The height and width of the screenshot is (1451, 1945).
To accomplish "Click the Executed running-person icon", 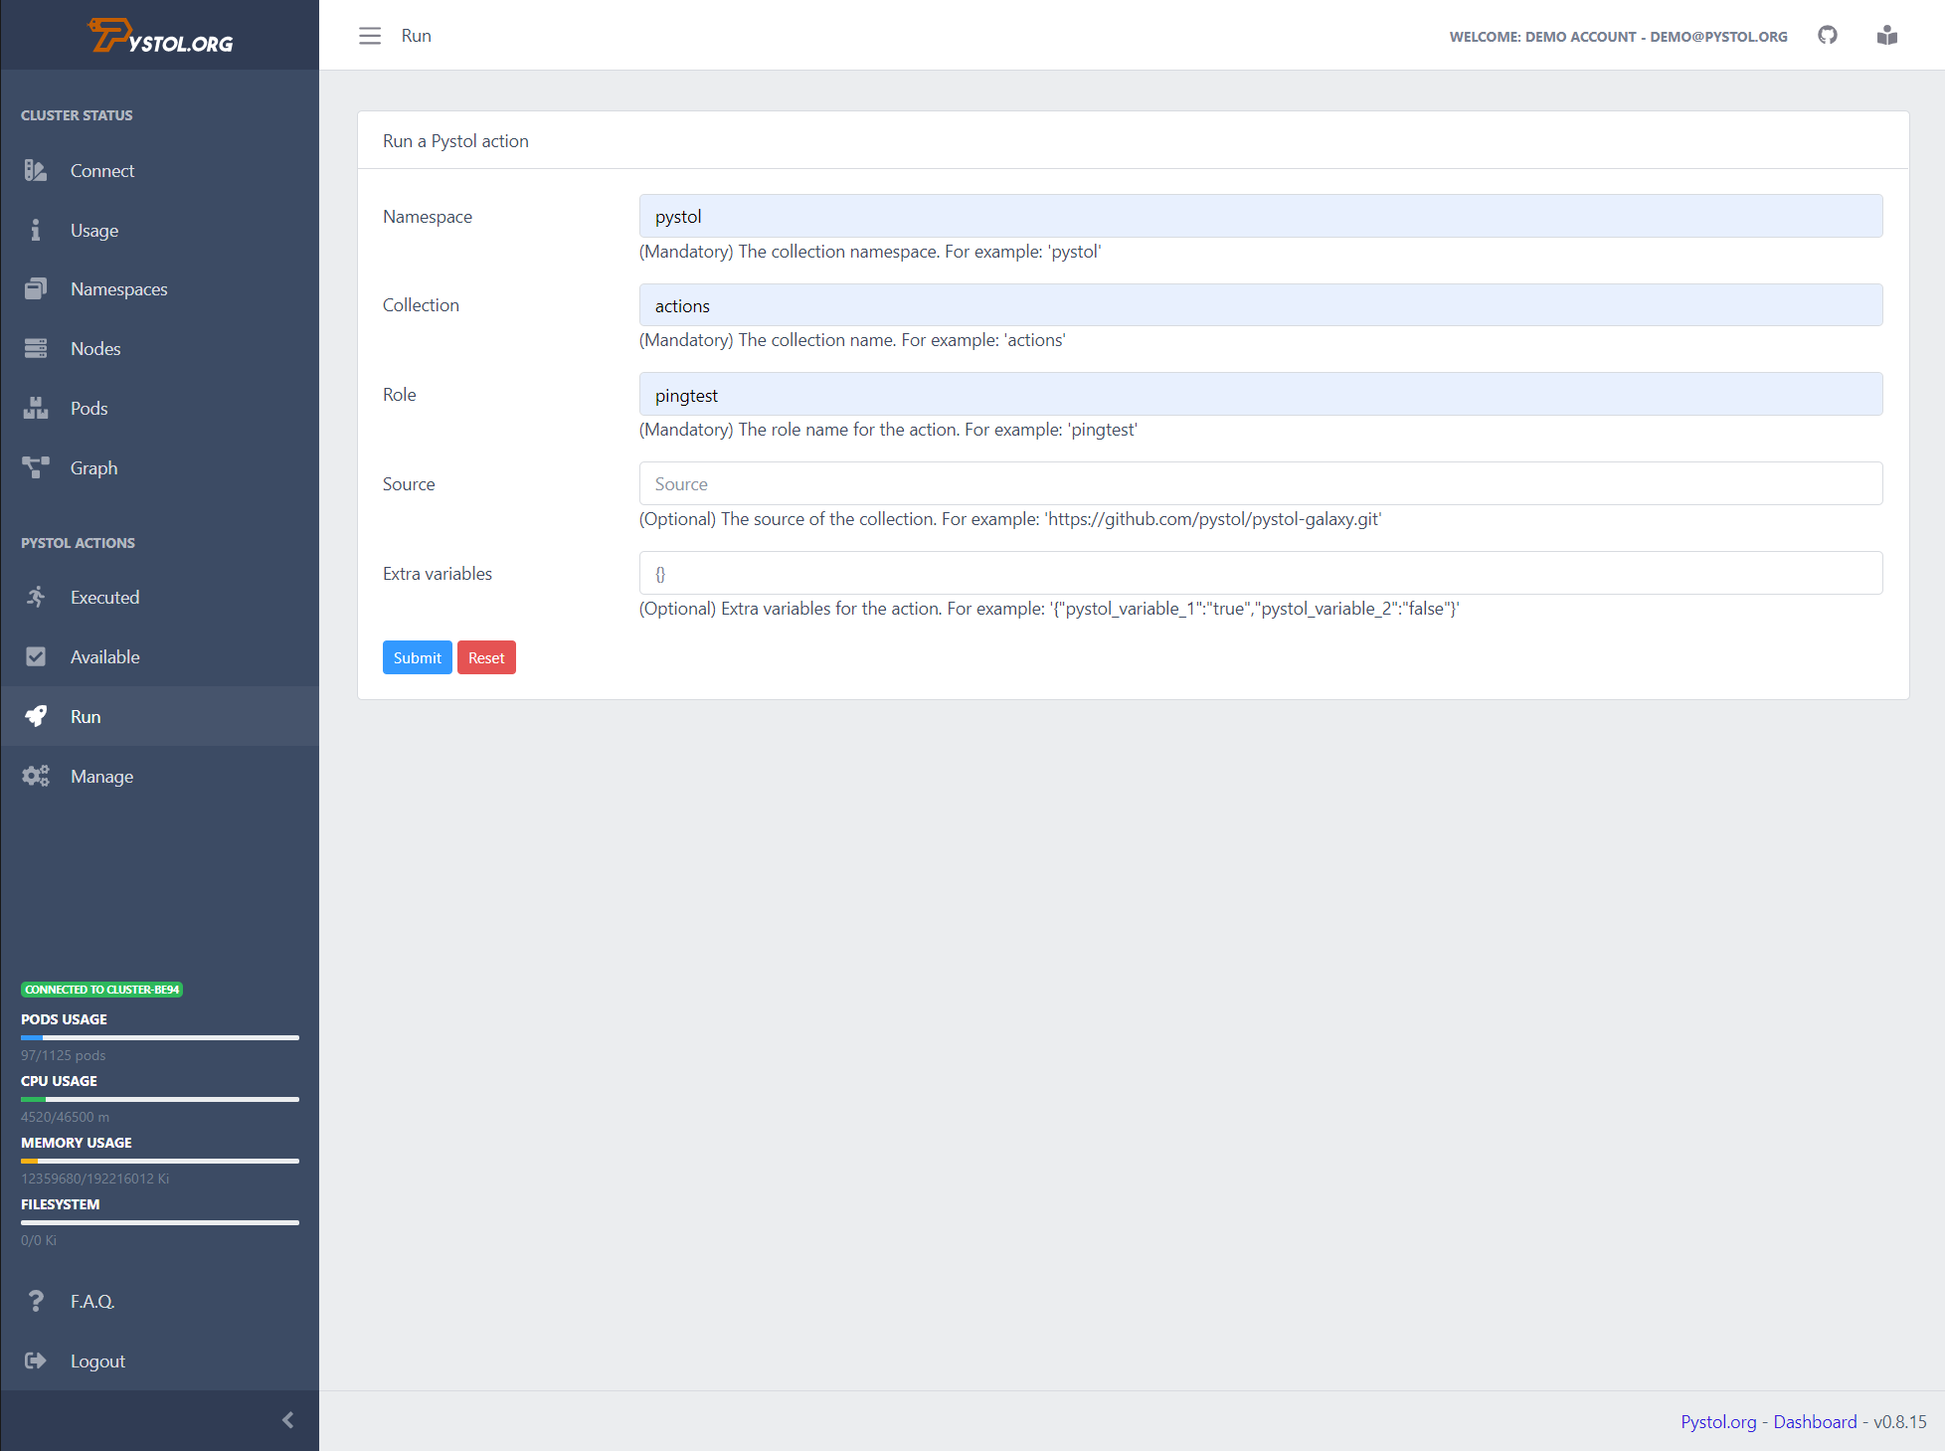I will coord(36,598).
